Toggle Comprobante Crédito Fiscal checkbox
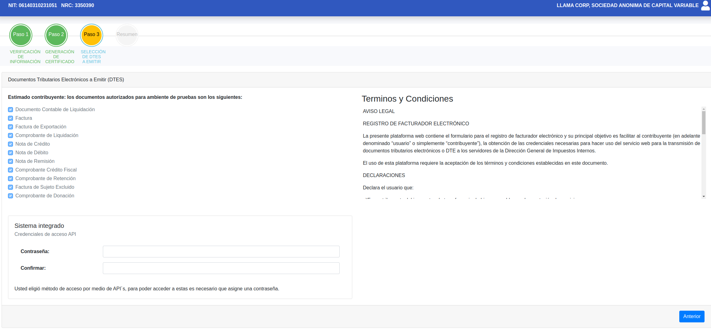Viewport: 711px width, 331px height. [10, 170]
